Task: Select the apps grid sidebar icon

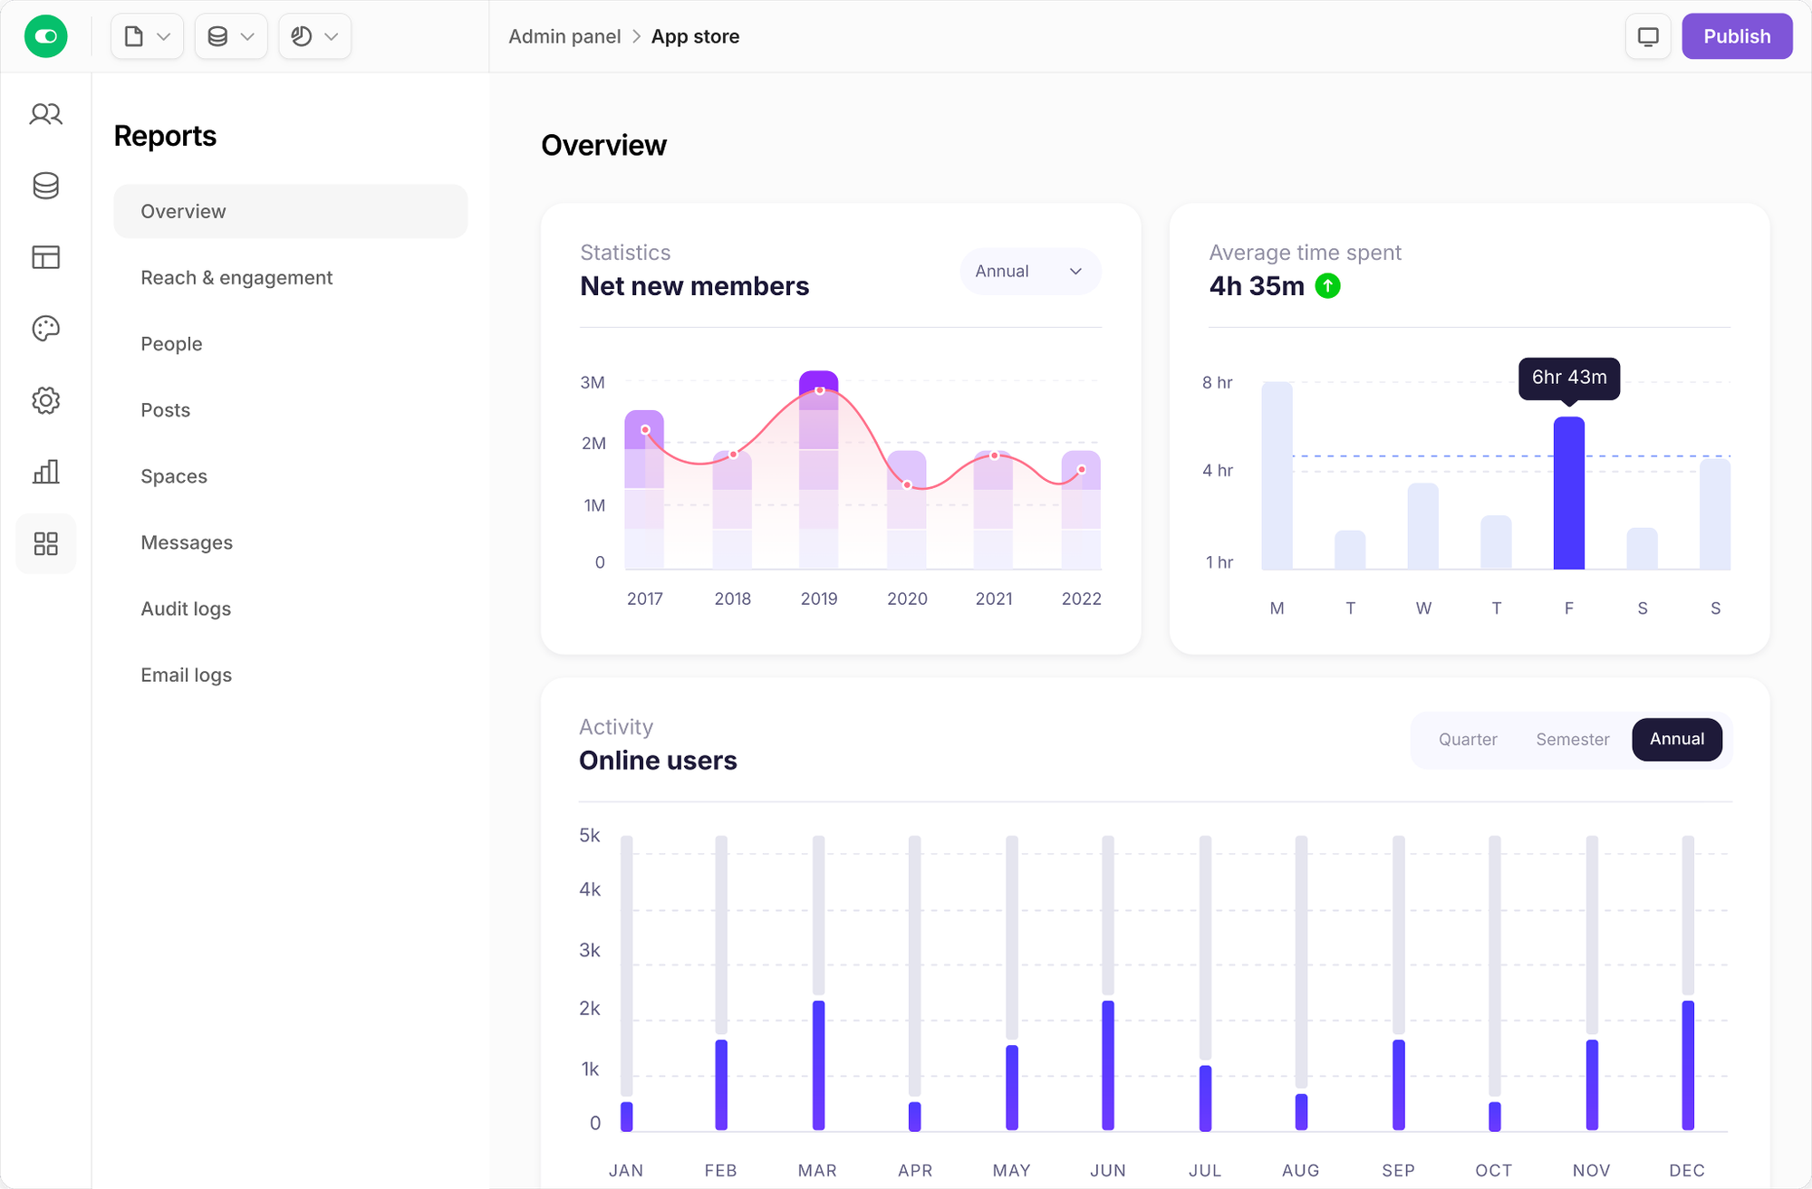Action: click(x=45, y=543)
